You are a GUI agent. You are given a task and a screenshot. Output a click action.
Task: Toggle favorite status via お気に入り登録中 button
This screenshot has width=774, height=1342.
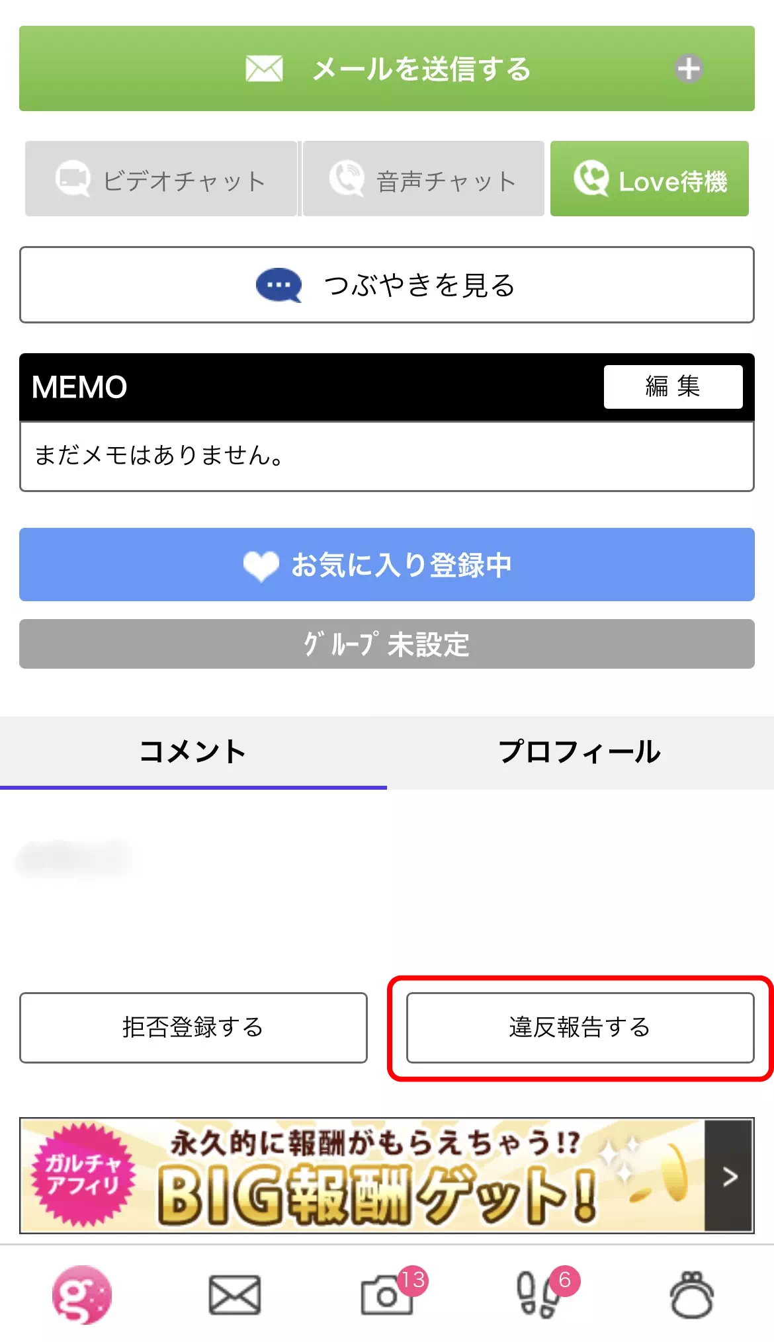coord(387,566)
